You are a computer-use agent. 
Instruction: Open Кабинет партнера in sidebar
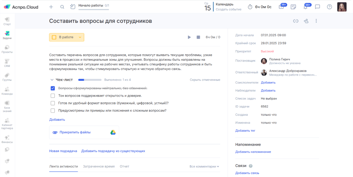[x=7, y=124]
